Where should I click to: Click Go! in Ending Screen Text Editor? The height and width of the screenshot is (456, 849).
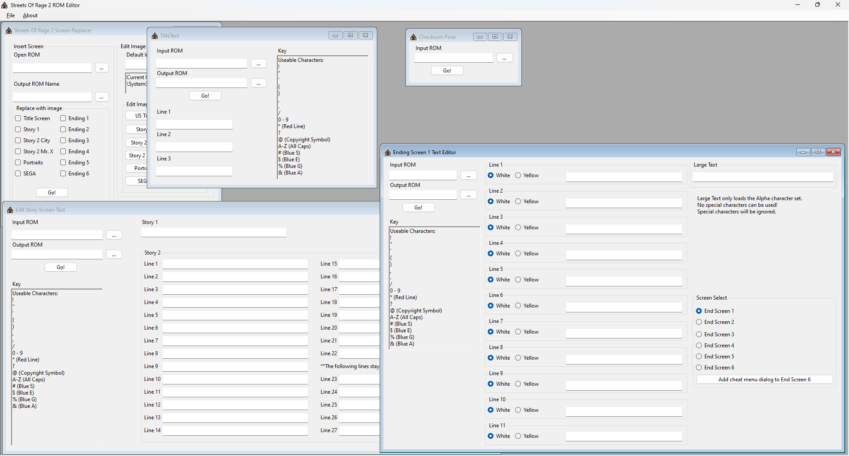pyautogui.click(x=418, y=208)
